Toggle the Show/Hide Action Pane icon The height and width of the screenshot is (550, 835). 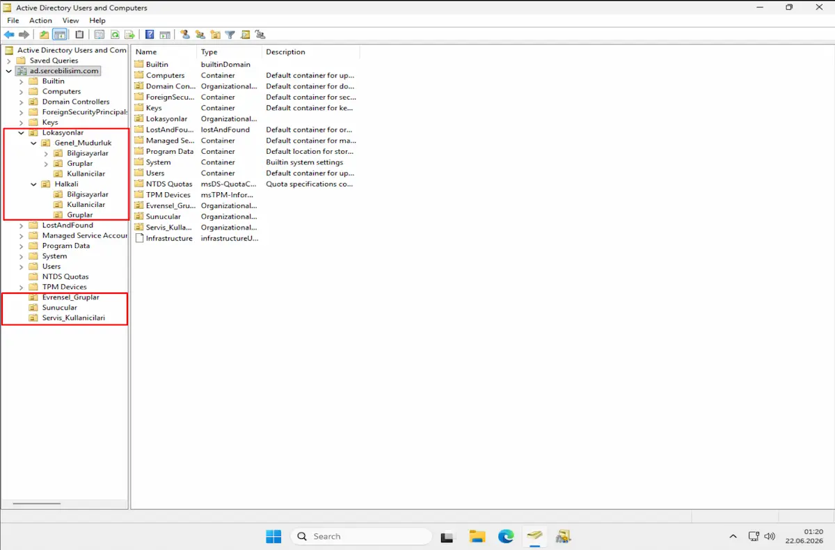pyautogui.click(x=165, y=35)
